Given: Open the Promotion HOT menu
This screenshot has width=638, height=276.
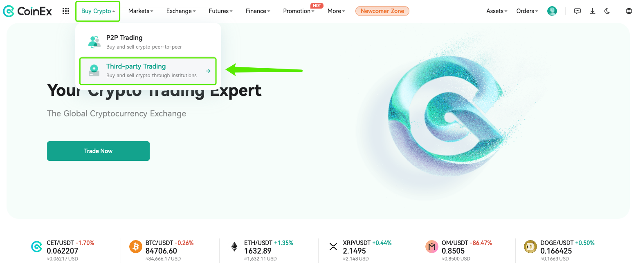Looking at the screenshot, I should (x=299, y=11).
